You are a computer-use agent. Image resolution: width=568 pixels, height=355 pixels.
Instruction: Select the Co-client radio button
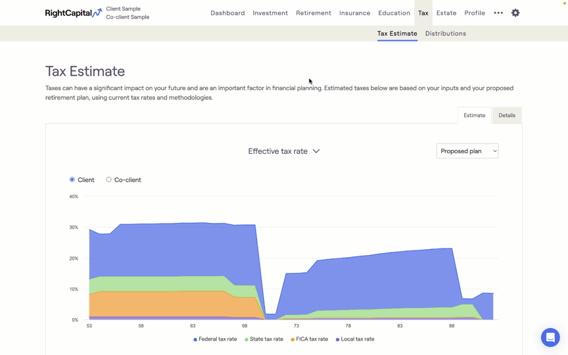(x=109, y=179)
